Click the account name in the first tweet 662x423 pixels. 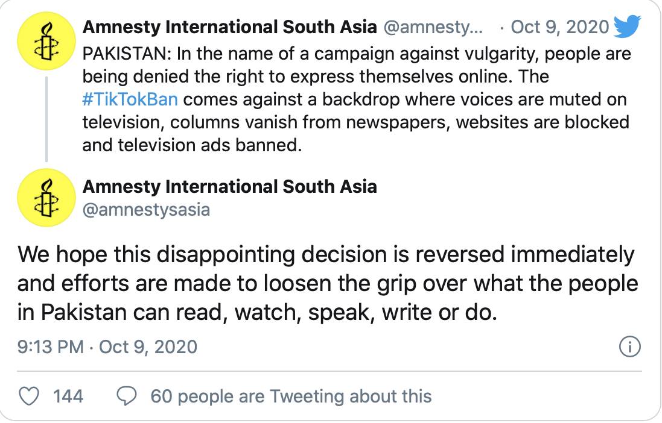tap(229, 27)
